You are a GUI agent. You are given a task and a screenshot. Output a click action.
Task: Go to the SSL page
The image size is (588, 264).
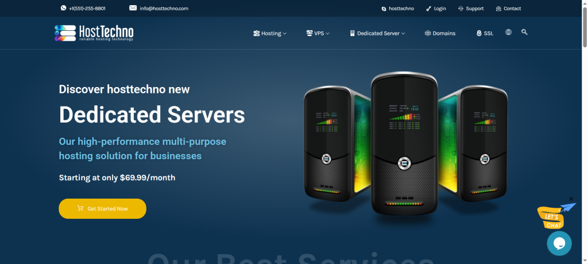click(x=485, y=33)
